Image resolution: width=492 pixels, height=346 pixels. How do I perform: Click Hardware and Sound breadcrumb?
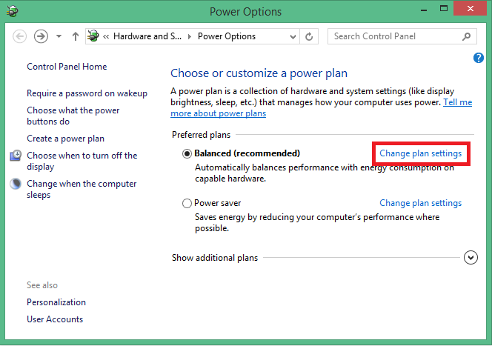point(148,36)
